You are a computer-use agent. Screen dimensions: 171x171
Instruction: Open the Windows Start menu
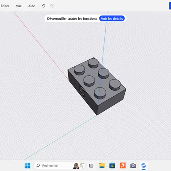pos(27,165)
